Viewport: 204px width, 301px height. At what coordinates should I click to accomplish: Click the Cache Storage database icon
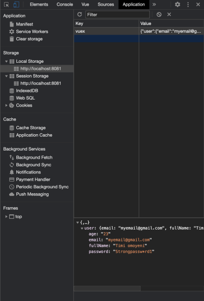pos(12,128)
